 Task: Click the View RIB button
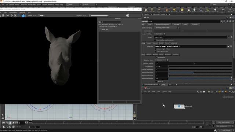176,25
